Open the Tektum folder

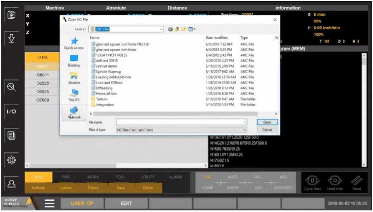[102, 99]
